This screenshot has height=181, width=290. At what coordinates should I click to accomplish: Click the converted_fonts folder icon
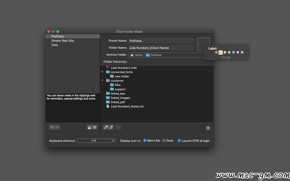(108, 72)
